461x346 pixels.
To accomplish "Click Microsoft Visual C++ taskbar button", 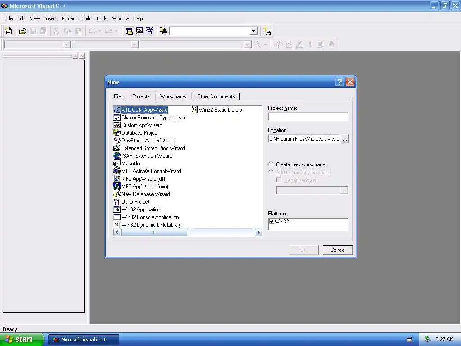I will pos(83,340).
